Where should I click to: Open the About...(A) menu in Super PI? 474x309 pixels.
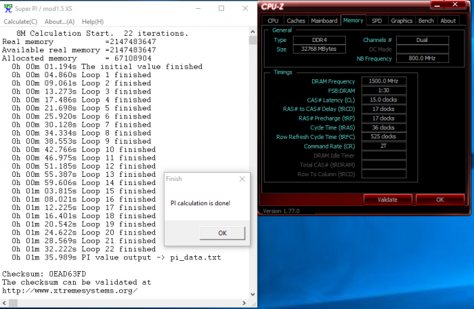point(60,22)
